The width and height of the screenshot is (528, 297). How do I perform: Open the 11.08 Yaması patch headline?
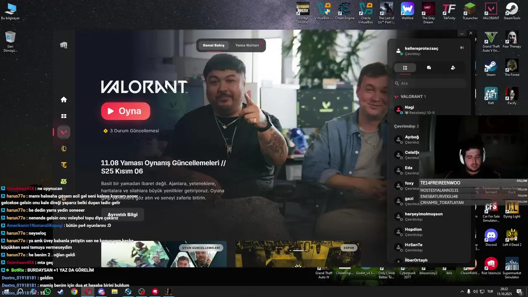163,167
